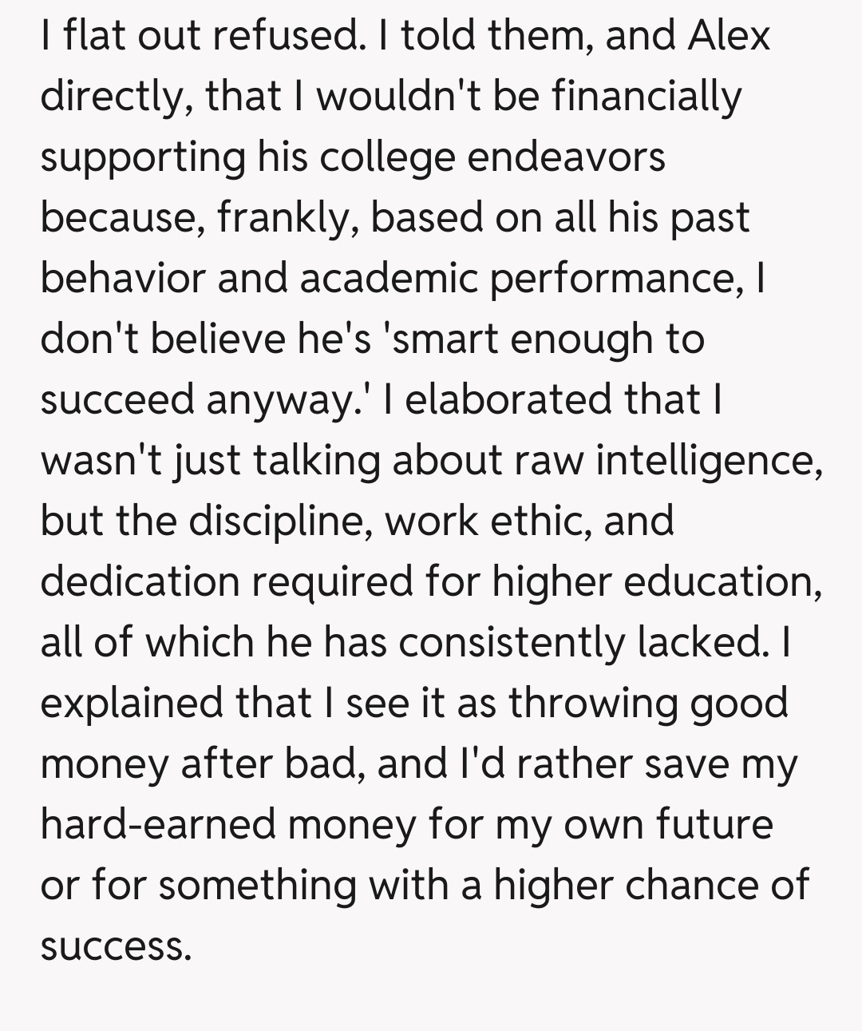Click the word 'supporting' before 'his college'
Screen dimensions: 862x1031
point(143,158)
